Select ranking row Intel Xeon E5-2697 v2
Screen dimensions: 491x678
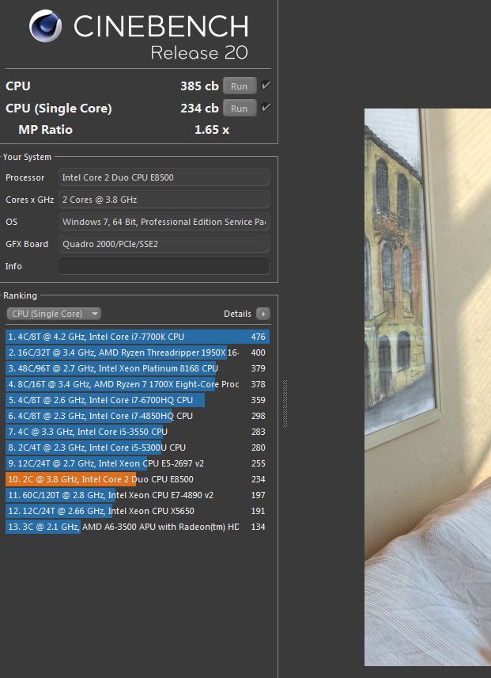(138, 463)
